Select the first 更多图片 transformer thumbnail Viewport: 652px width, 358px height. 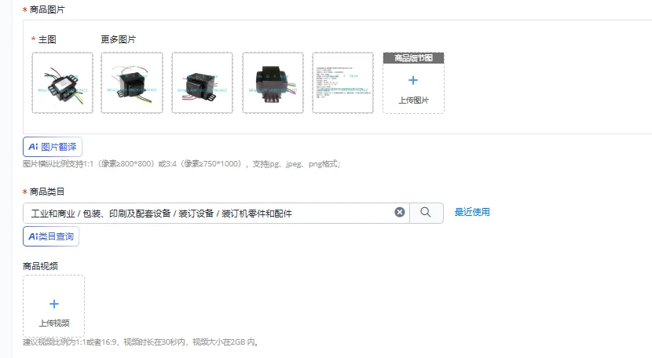coord(132,82)
